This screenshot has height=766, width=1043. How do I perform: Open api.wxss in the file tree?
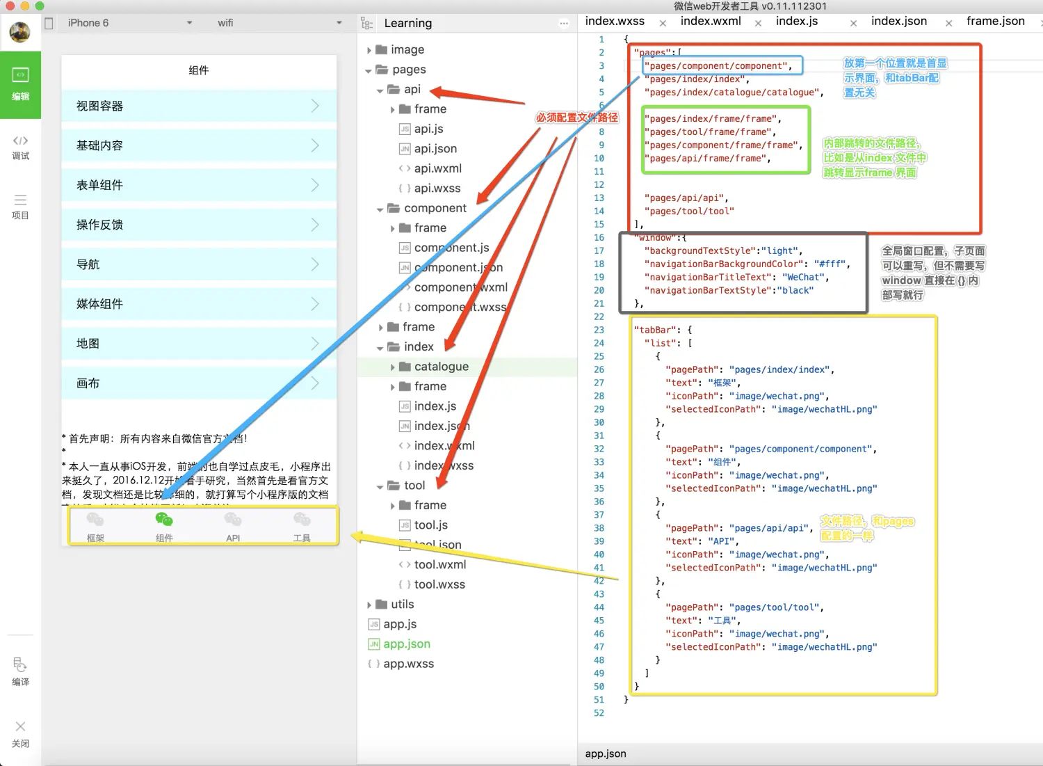(x=437, y=188)
